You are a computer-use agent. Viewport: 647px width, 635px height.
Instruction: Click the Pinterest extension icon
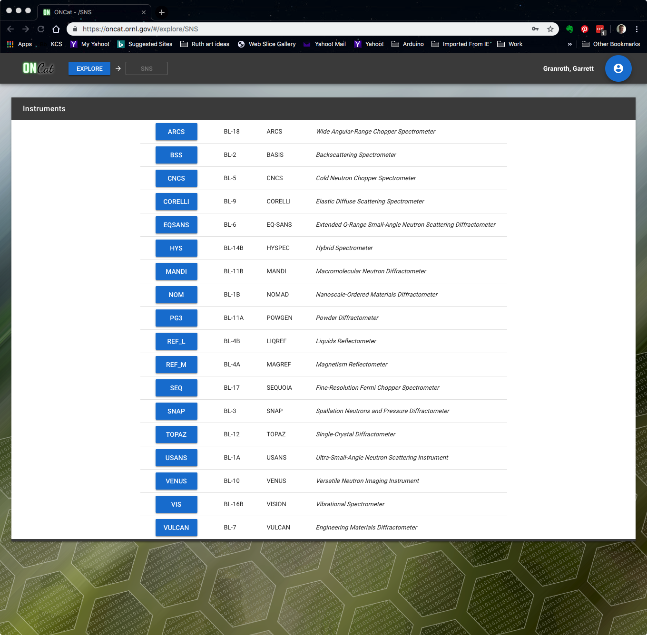click(x=585, y=29)
